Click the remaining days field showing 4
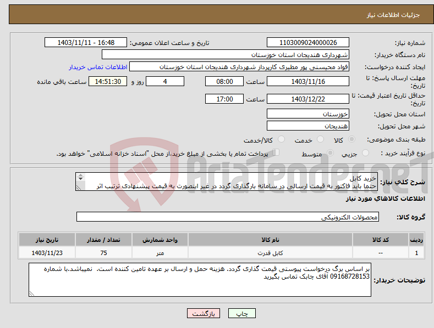The image size is (434, 328). point(165,81)
